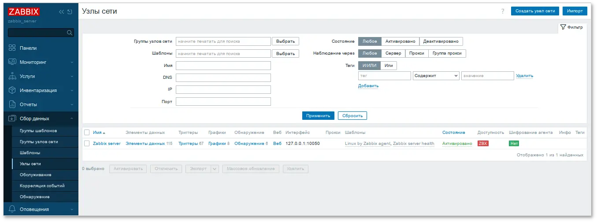Open Шаблоны submenu item
597x222 pixels.
click(30, 153)
